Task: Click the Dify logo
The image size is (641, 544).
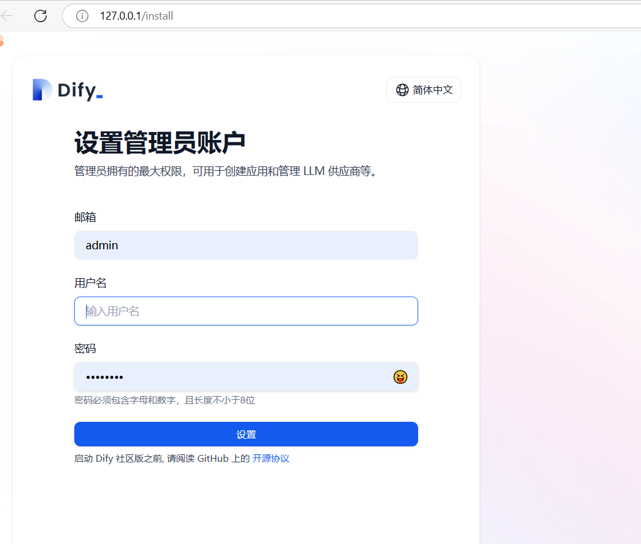Action: [68, 90]
